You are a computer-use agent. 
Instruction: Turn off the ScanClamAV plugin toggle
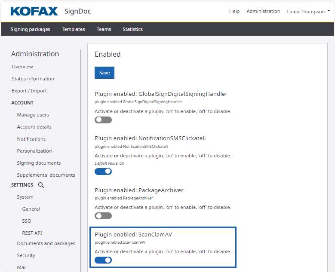(103, 260)
